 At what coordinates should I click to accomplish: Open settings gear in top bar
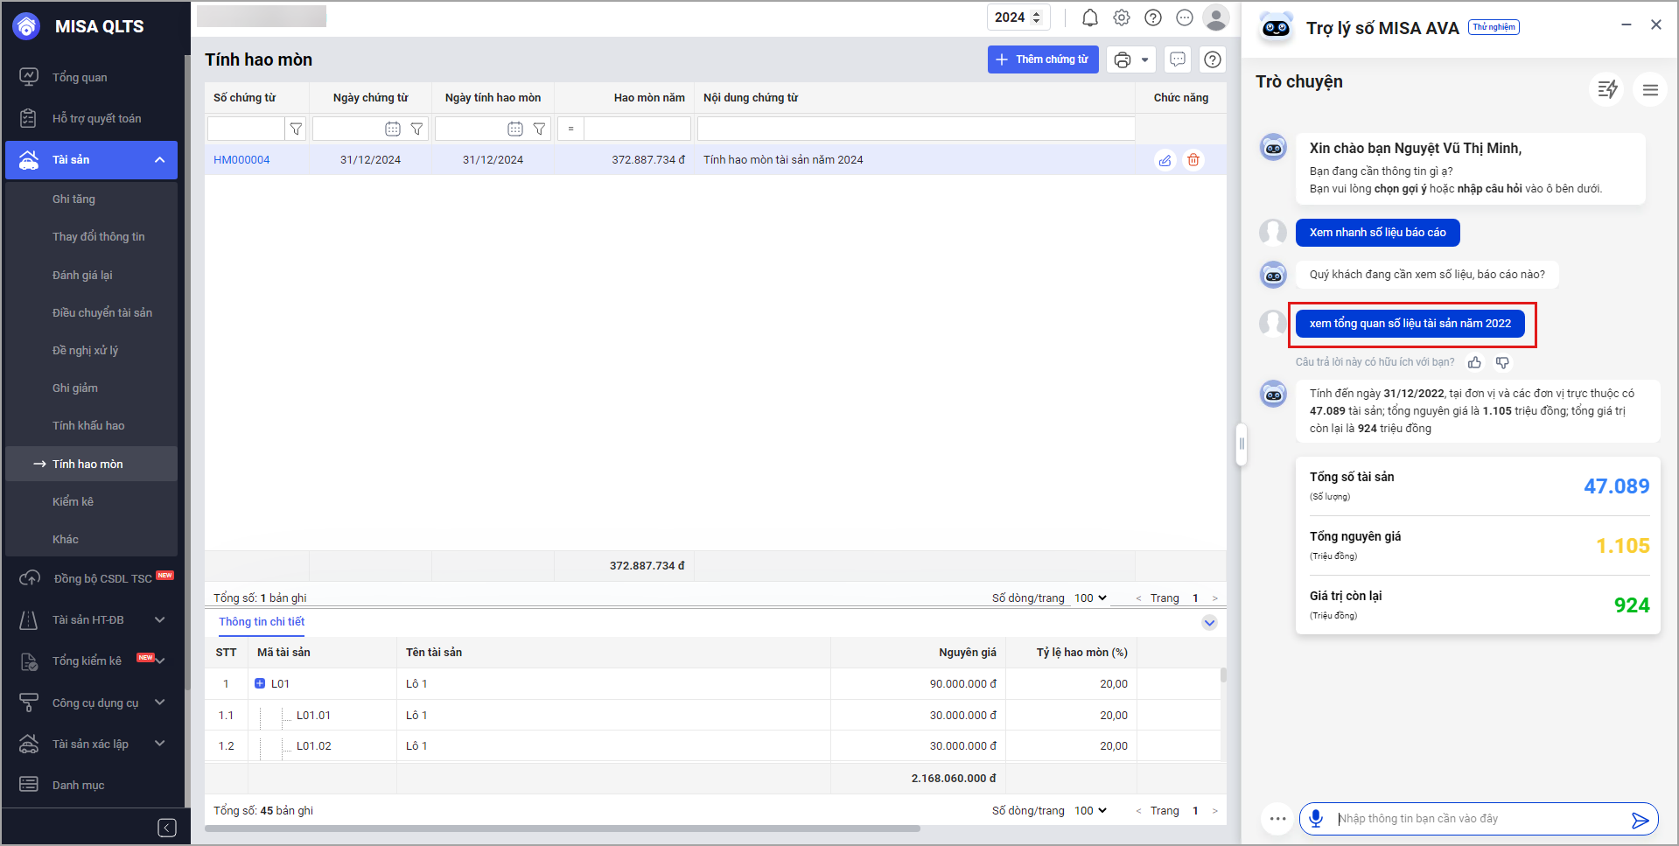[1121, 17]
